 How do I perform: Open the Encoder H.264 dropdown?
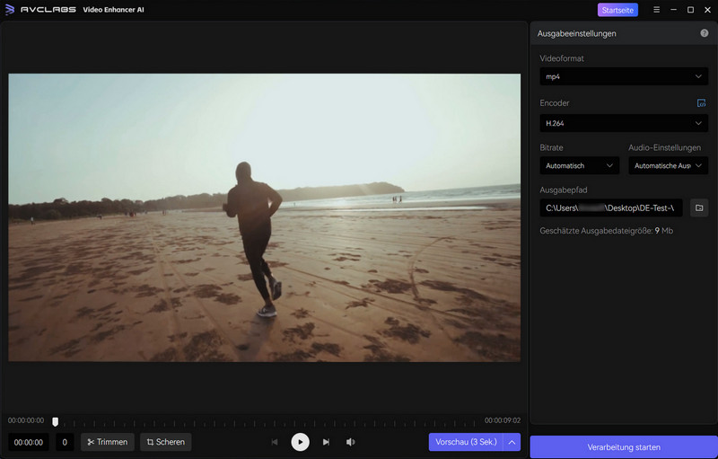(x=624, y=123)
